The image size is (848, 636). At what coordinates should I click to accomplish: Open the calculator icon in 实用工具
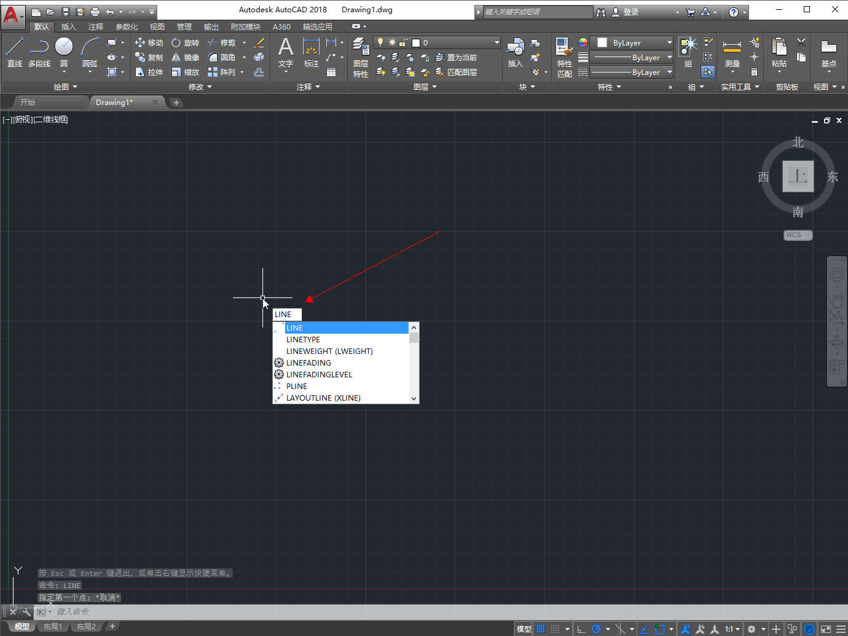tap(754, 72)
